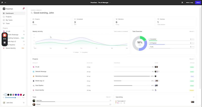Toggle the Completed series in chart legend
The image size is (202, 107).
pos(84,52)
